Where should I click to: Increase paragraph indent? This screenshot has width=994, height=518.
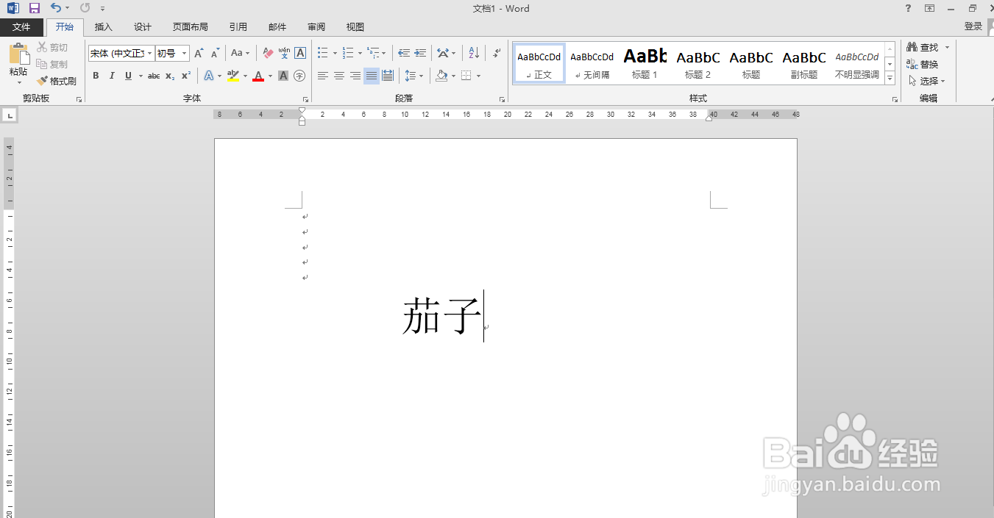click(420, 53)
